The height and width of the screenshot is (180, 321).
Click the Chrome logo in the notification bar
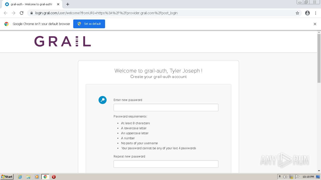pyautogui.click(x=7, y=24)
